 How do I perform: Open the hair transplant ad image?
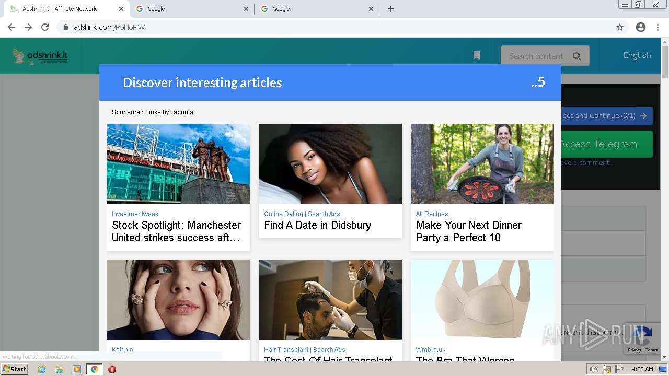[330, 300]
